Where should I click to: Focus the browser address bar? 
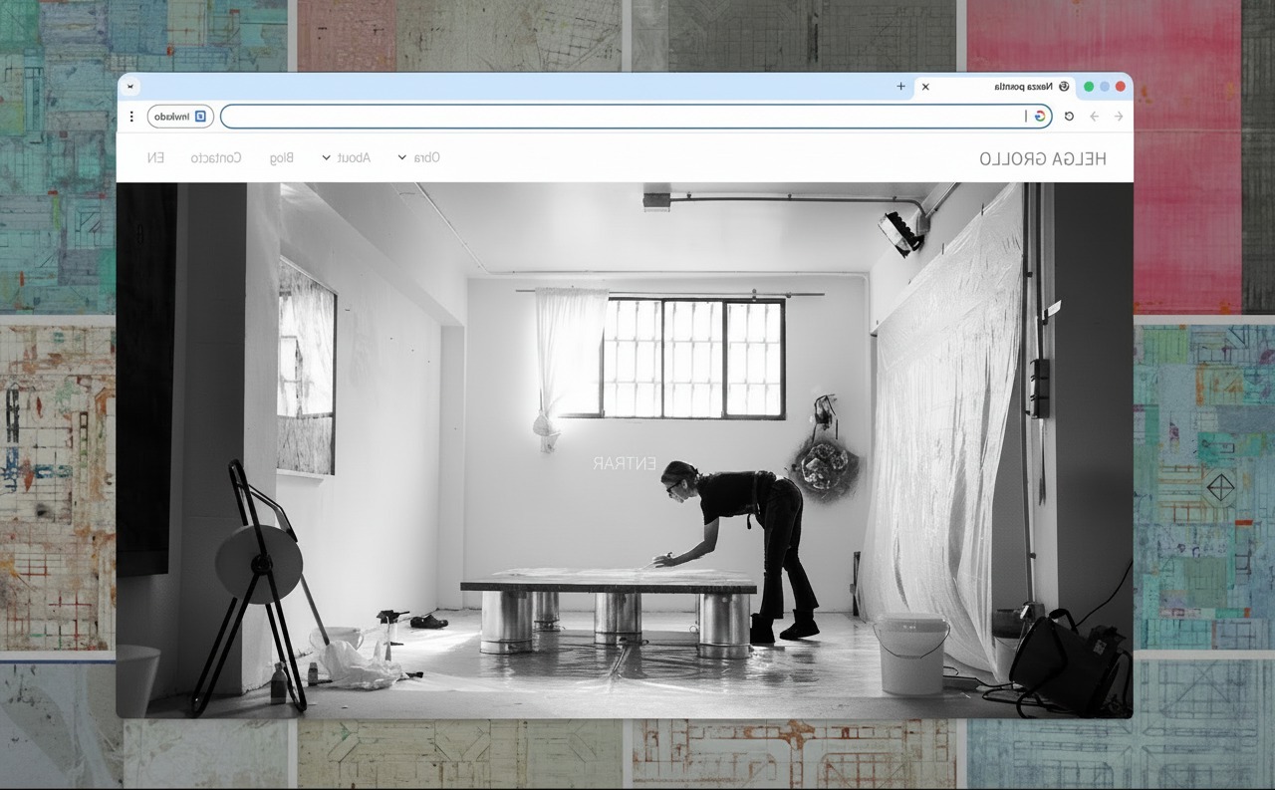pos(636,117)
